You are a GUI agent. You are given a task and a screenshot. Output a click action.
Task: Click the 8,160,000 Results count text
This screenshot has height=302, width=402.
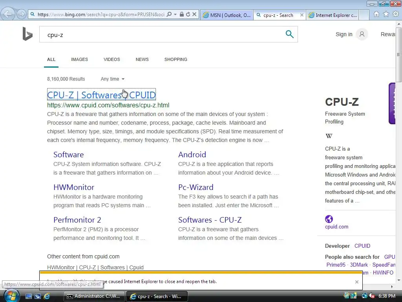click(x=66, y=79)
